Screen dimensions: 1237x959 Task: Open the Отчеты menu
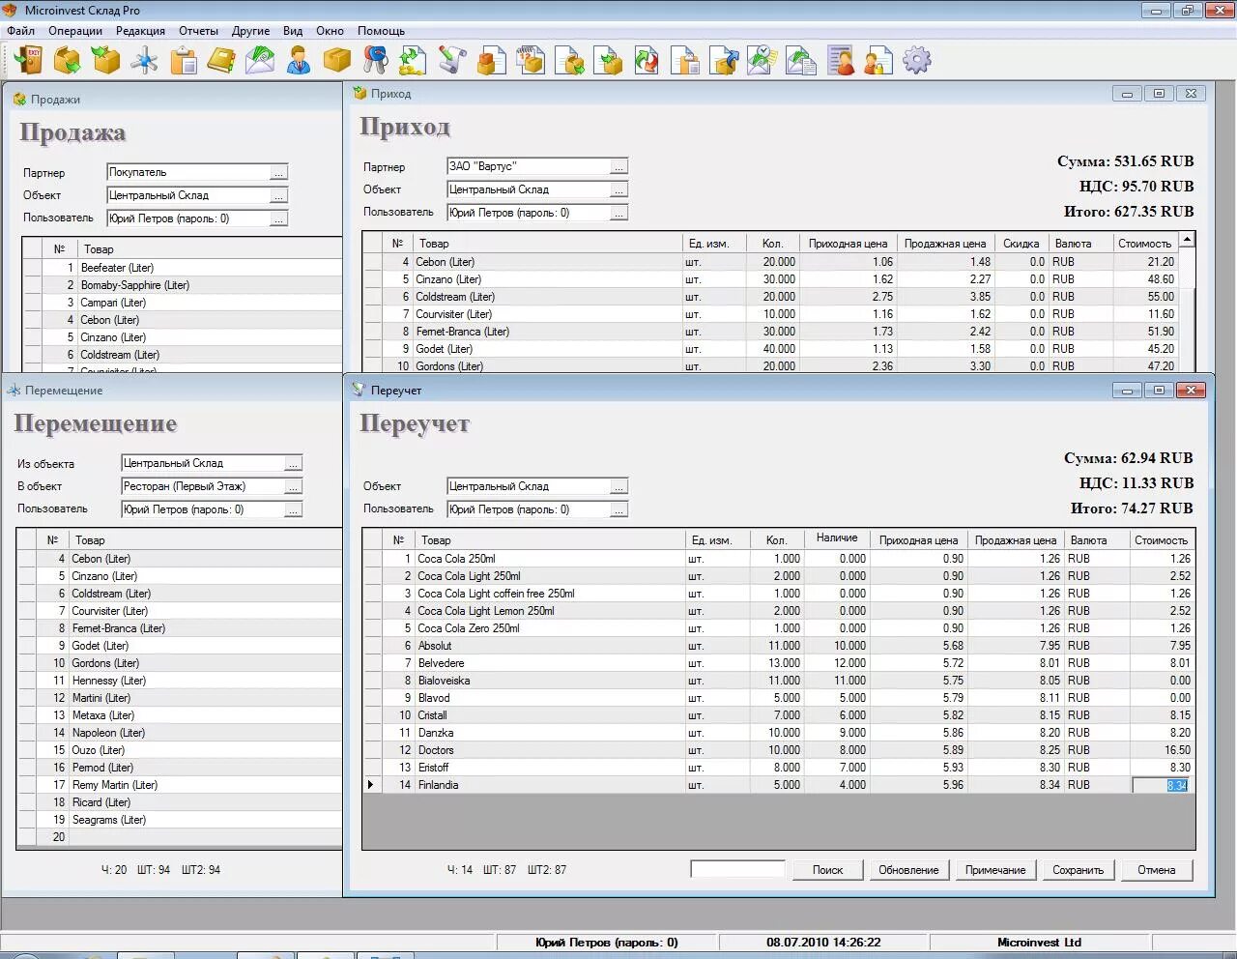point(199,31)
